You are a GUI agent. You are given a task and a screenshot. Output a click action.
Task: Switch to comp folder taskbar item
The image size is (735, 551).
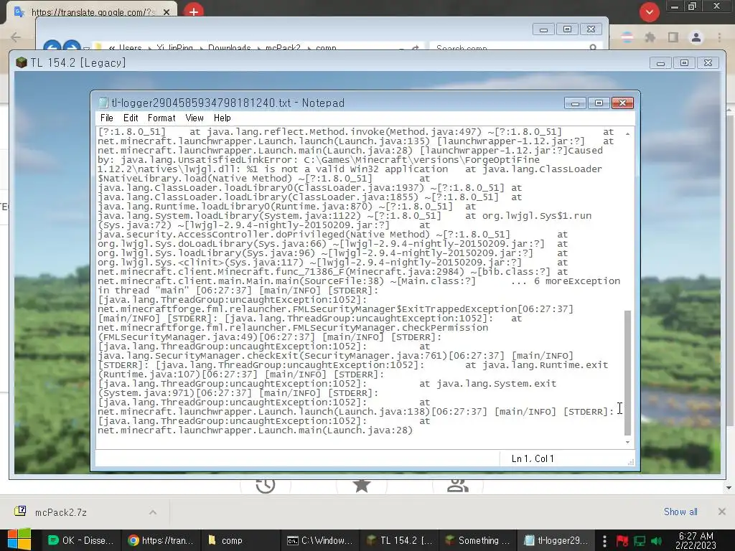(x=240, y=540)
